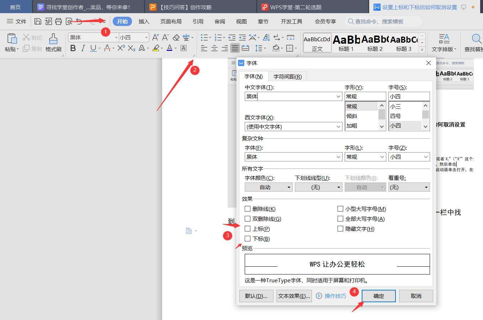The width and height of the screenshot is (483, 320).
Task: Apply the font color A swatch
Action: [170, 48]
